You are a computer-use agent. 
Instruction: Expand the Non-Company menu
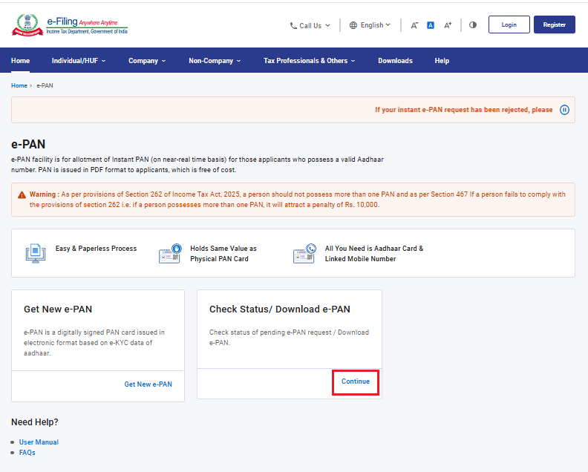(x=215, y=61)
